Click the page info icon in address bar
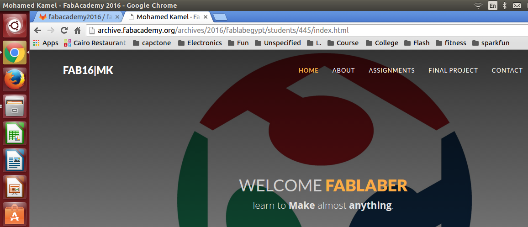 (x=92, y=31)
